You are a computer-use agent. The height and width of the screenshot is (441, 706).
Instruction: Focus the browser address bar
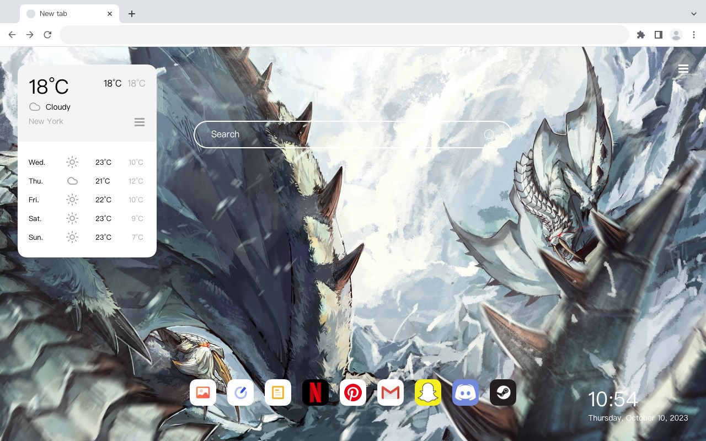[344, 35]
